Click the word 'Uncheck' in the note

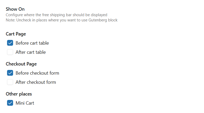pyautogui.click(x=24, y=20)
